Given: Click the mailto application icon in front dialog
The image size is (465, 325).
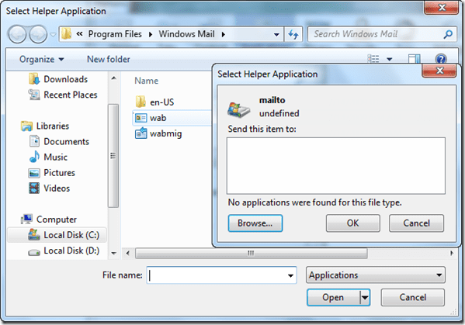Looking at the screenshot, I should coord(238,109).
